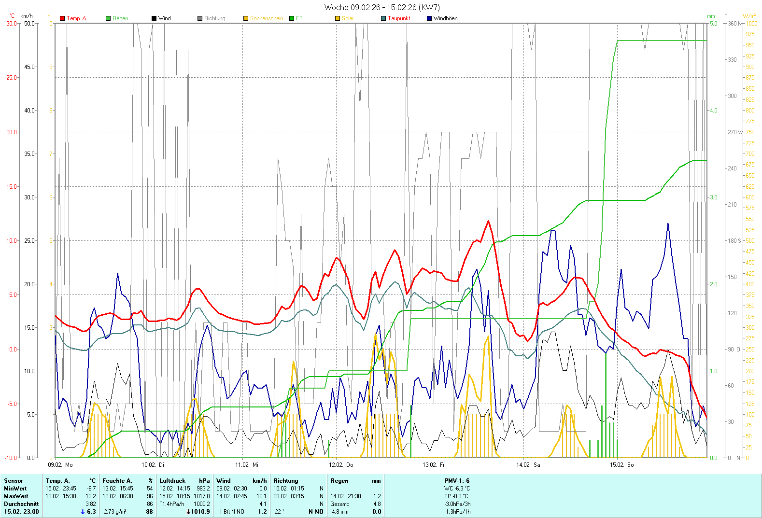Viewport: 762px width, 518px height.
Task: Select the 12.02. Do date label
Action: pos(341,465)
